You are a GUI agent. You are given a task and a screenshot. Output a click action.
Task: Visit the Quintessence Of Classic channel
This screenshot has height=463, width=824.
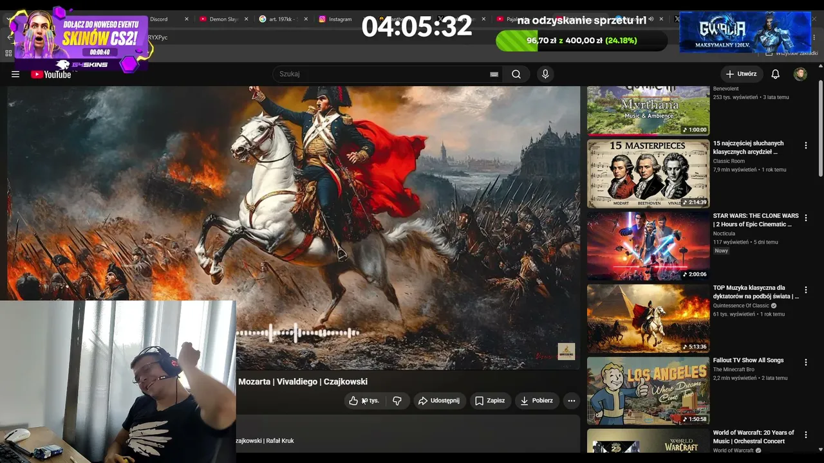741,306
